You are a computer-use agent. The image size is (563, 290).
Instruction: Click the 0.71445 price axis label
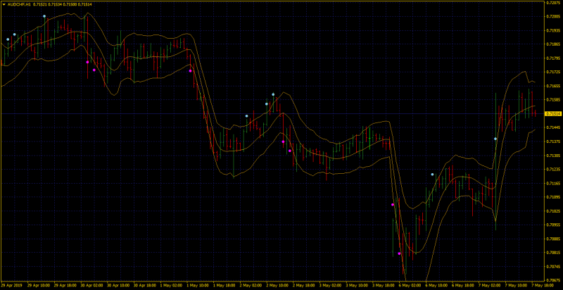pos(552,128)
